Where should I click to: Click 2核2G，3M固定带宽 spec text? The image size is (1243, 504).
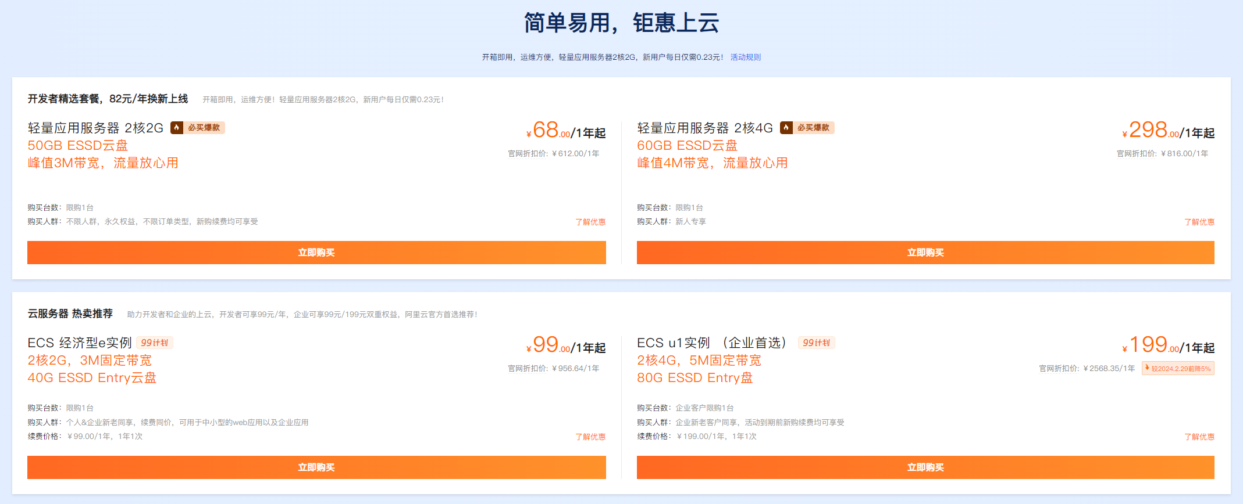click(90, 360)
